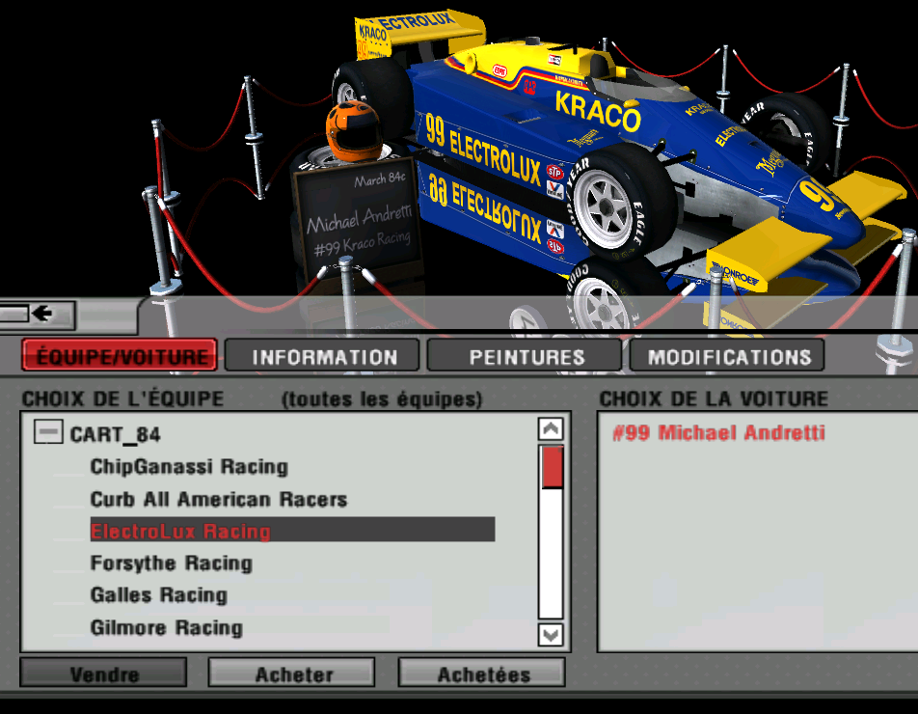Open the PEINTURES tab
The height and width of the screenshot is (714, 918).
coord(525,355)
